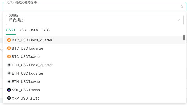Viewport: 187px width, 105px height.
Task: Click the search magnifier icon
Action: [182, 7]
